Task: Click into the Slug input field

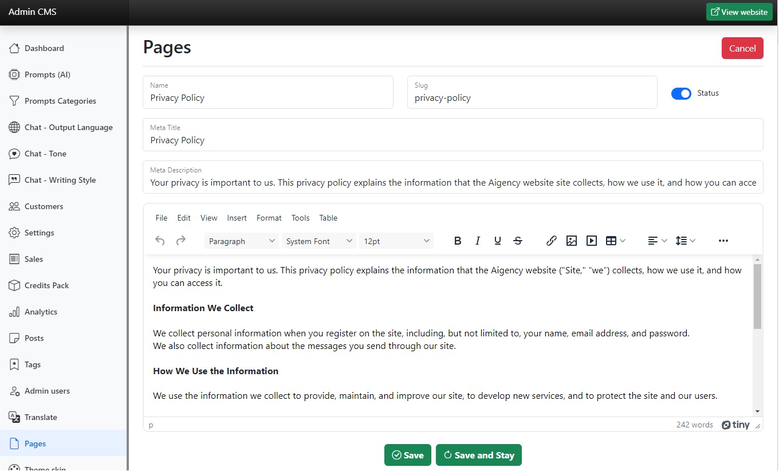Action: pos(532,98)
